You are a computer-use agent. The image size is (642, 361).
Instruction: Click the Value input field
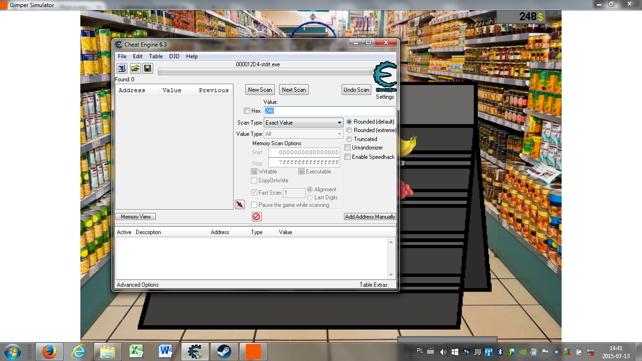tap(329, 111)
